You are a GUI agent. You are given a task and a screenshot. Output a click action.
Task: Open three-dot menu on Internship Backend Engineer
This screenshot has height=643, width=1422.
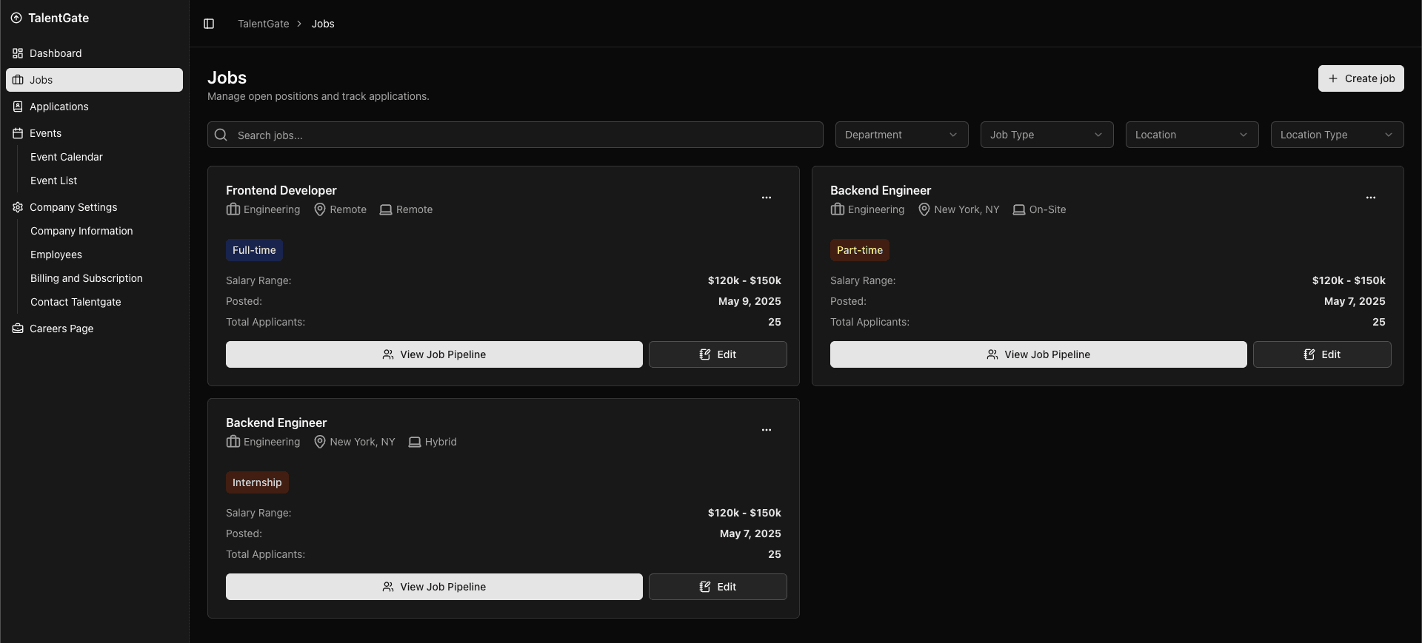(766, 430)
